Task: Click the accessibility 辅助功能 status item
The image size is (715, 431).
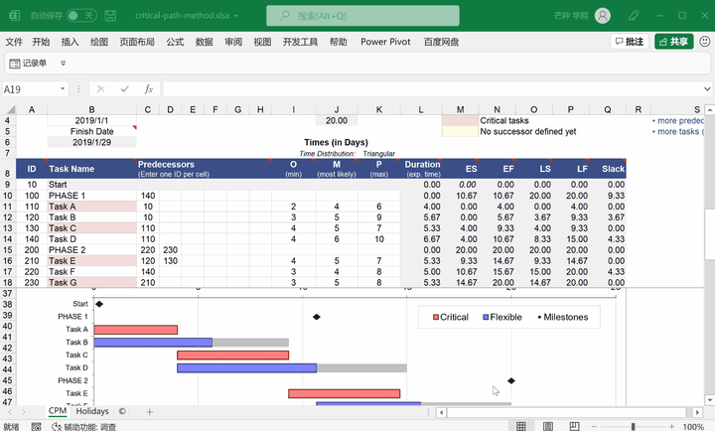Action: click(x=83, y=426)
